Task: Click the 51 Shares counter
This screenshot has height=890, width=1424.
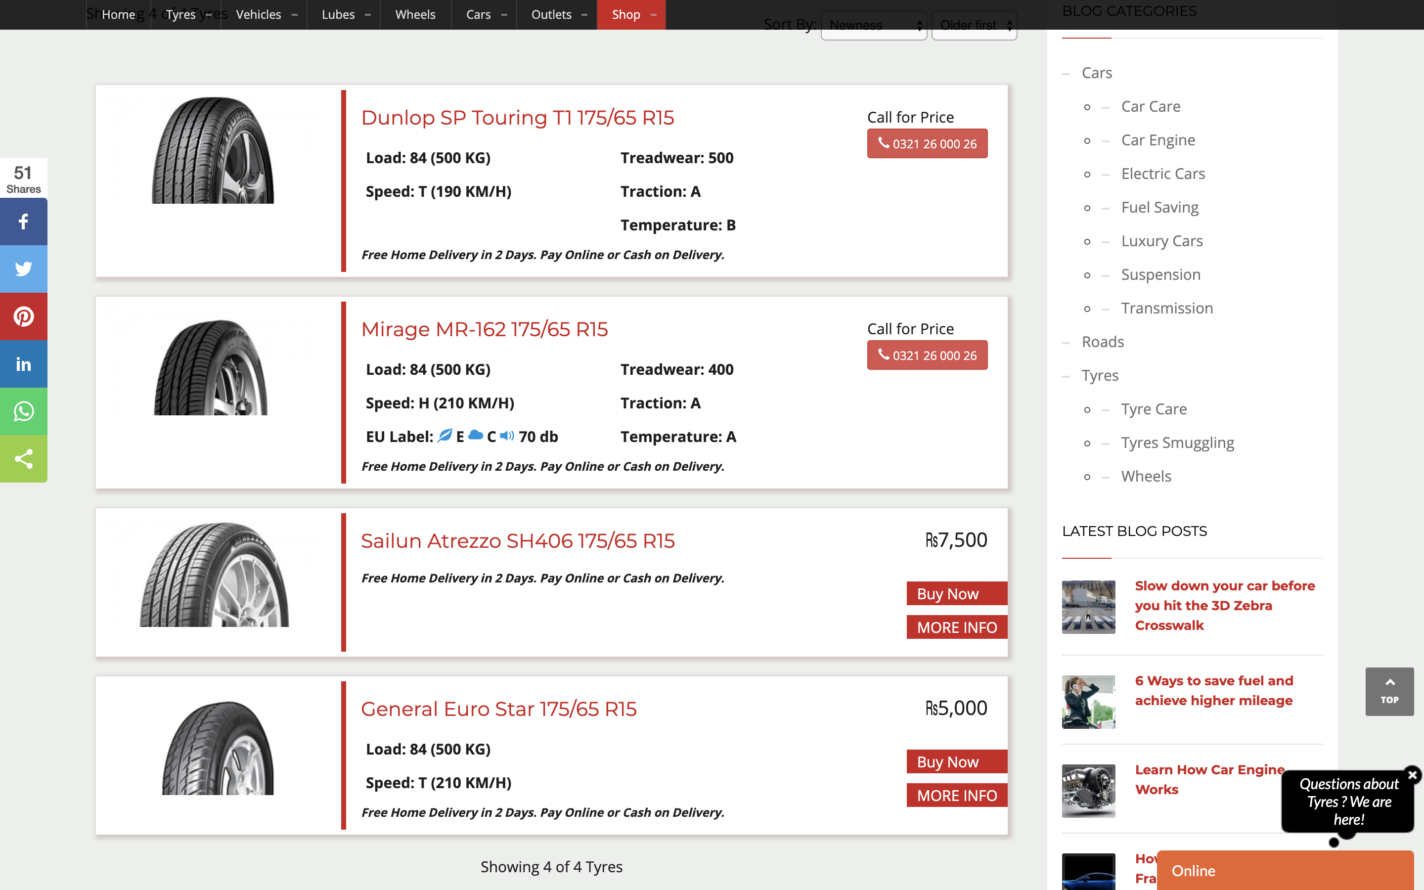Action: pyautogui.click(x=24, y=179)
